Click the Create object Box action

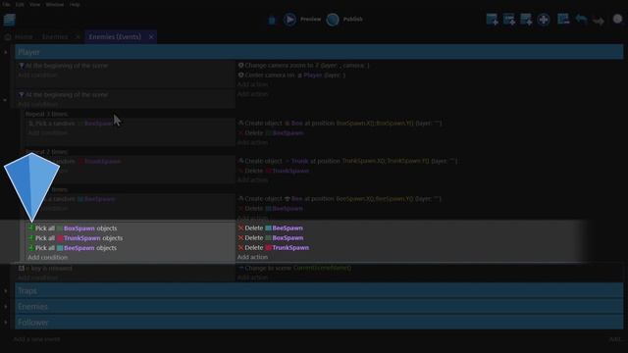(x=340, y=124)
